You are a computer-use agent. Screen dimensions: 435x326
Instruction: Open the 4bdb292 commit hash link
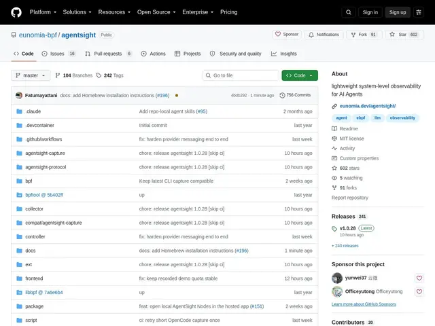[239, 95]
